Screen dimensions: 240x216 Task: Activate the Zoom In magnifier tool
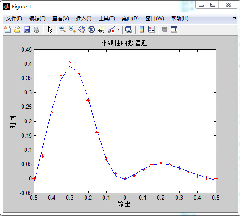(63, 29)
